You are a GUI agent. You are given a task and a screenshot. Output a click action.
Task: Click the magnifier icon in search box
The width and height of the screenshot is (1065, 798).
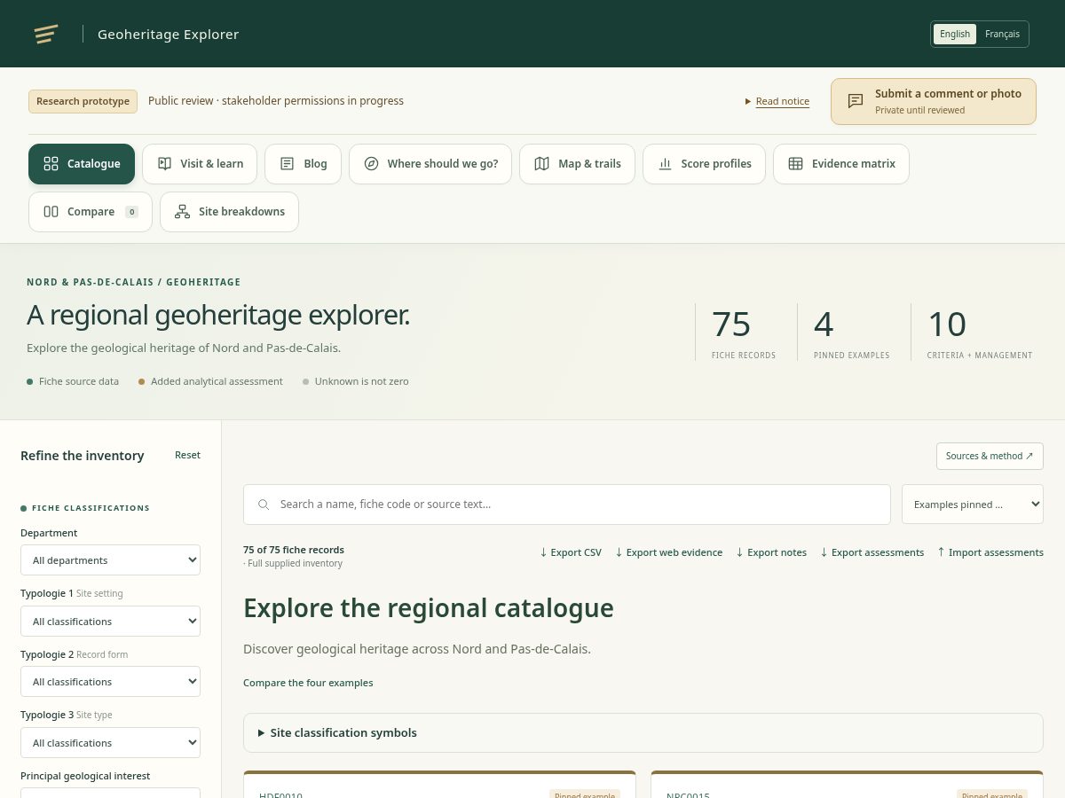(x=263, y=505)
